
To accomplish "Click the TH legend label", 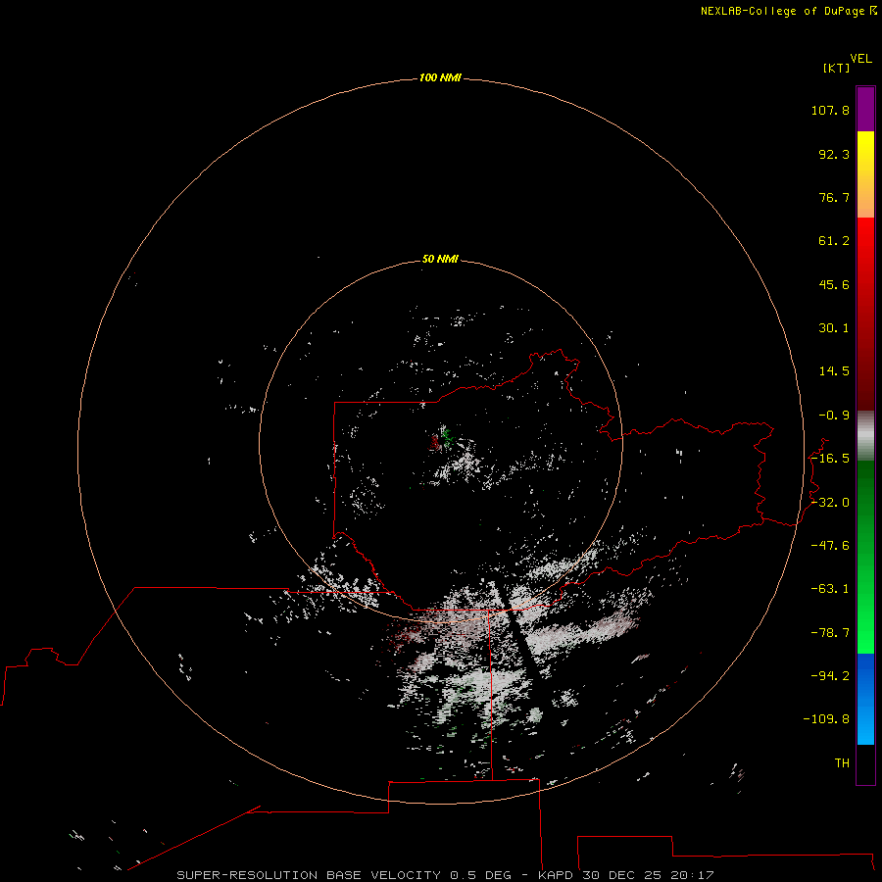I will coord(842,763).
